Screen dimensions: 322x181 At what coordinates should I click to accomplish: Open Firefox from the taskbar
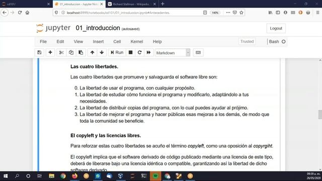[75, 176]
